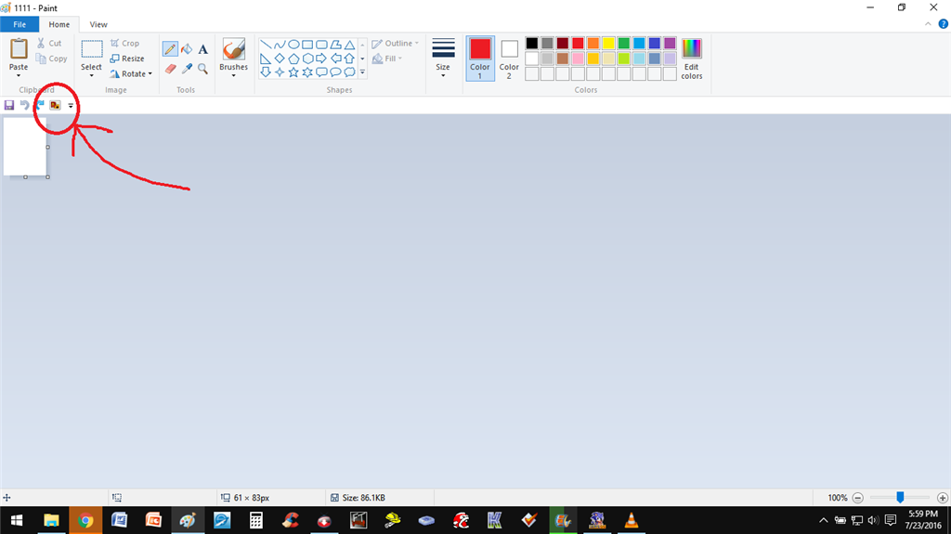Choose the Five-point star shape
The image size is (951, 534).
point(293,72)
